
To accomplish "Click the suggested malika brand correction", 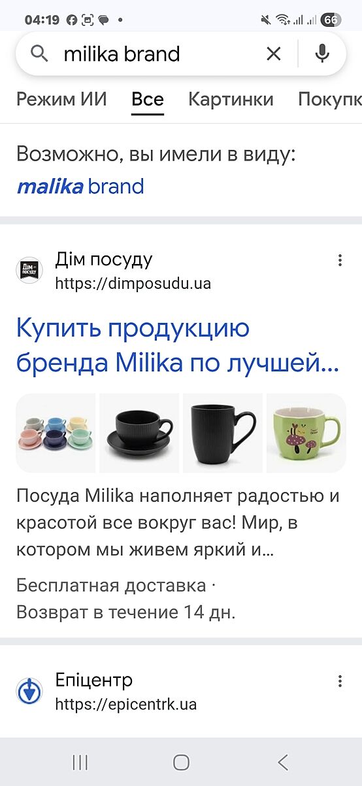I will click(x=80, y=187).
